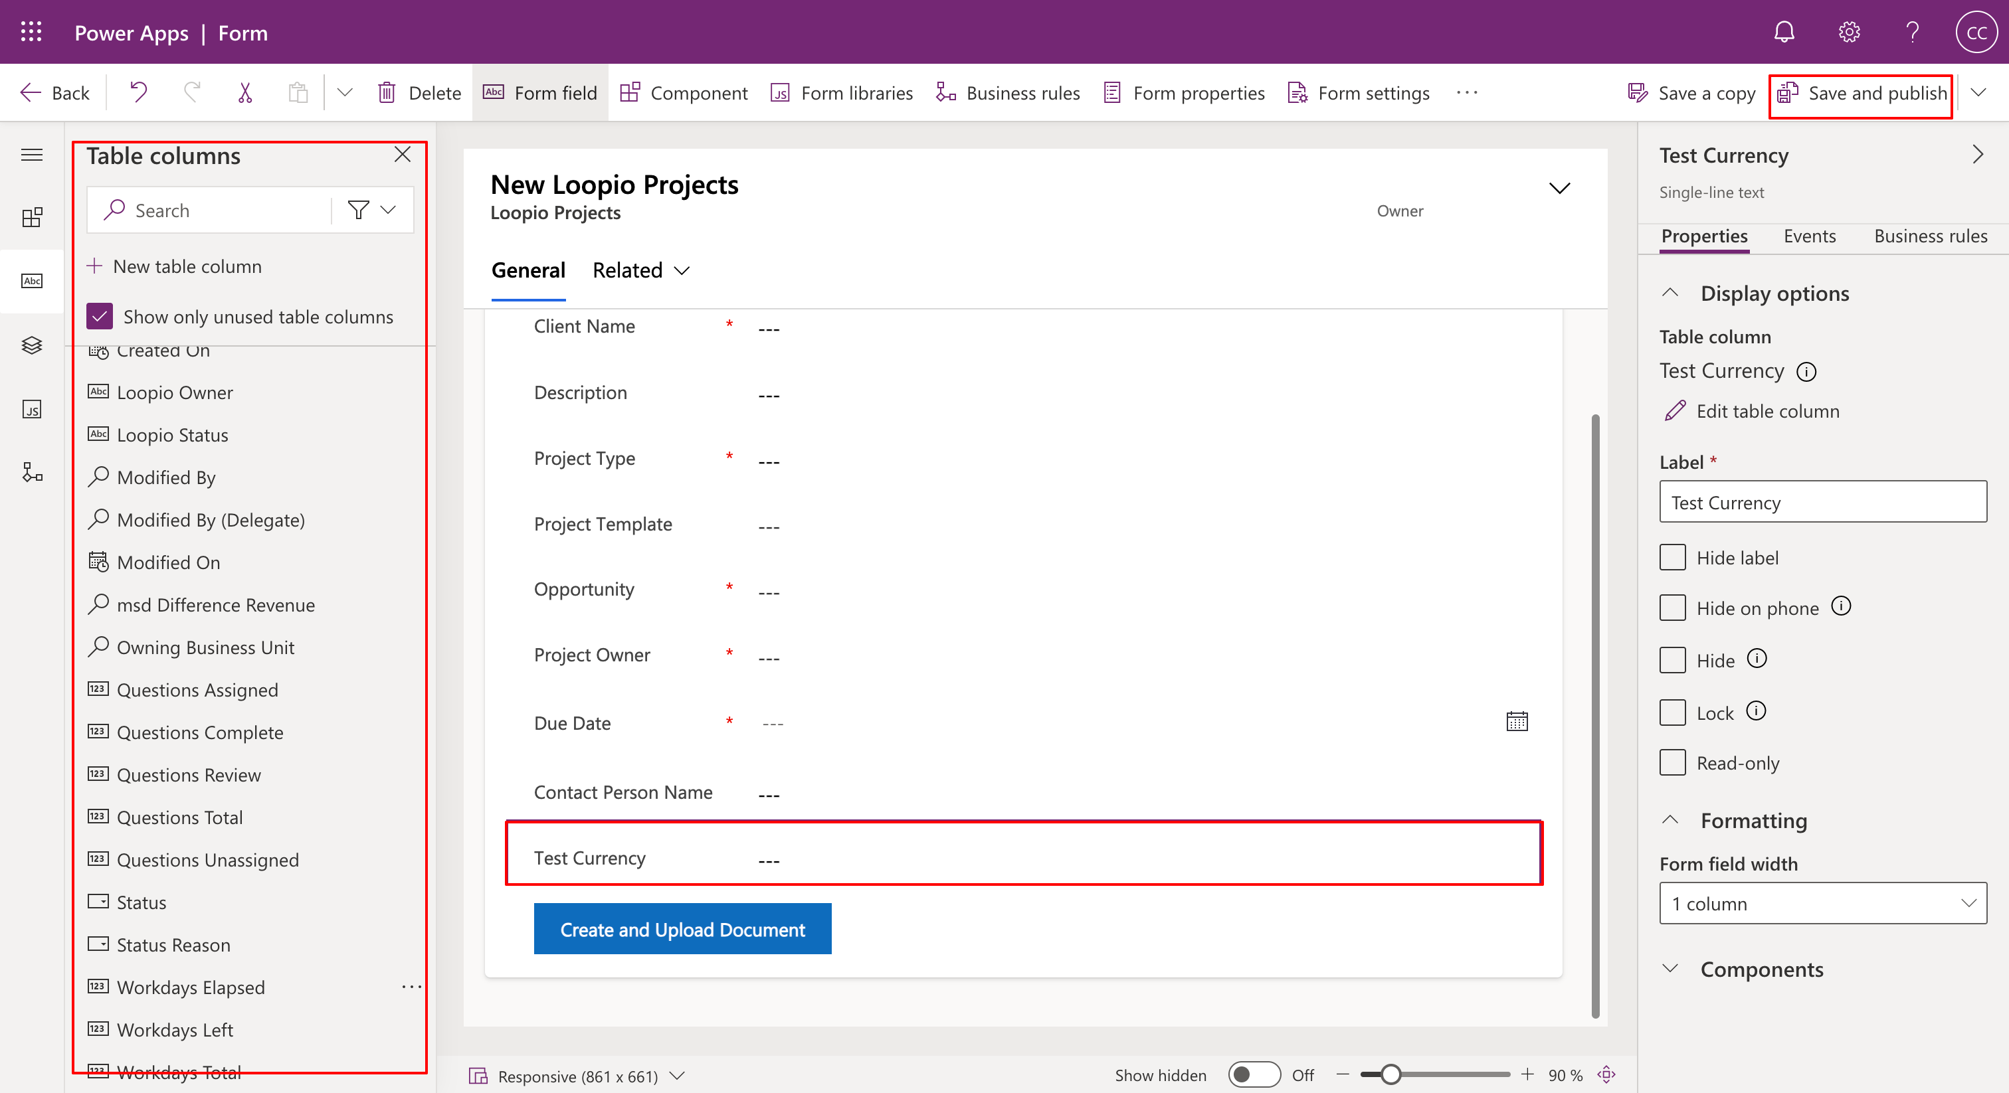This screenshot has width=2009, height=1093.
Task: Collapse the Formatting section
Action: coord(1670,820)
